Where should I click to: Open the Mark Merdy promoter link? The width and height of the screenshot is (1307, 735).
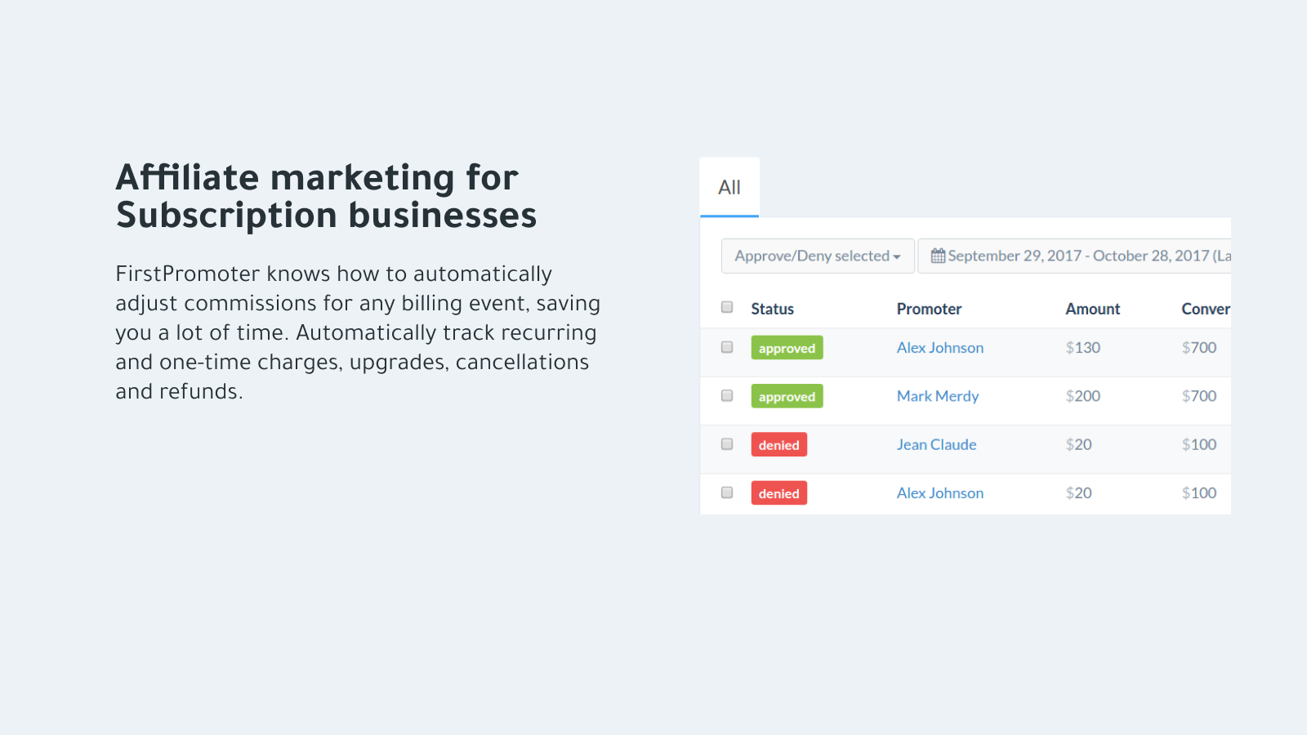click(937, 396)
